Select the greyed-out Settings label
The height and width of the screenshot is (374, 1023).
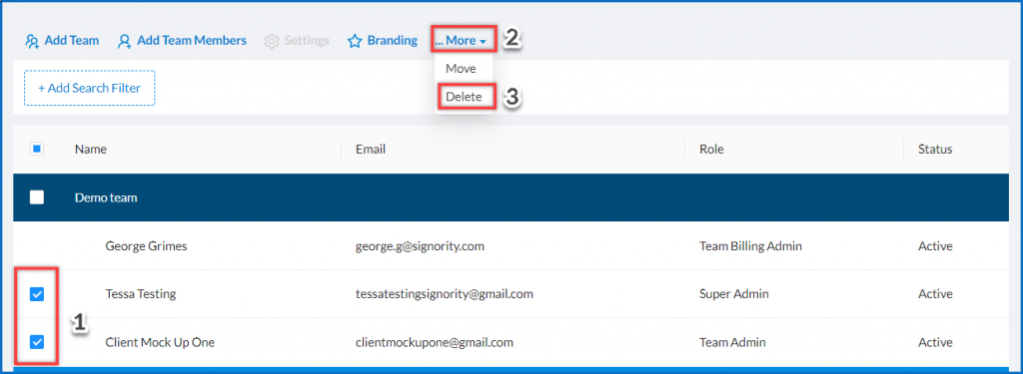(307, 41)
